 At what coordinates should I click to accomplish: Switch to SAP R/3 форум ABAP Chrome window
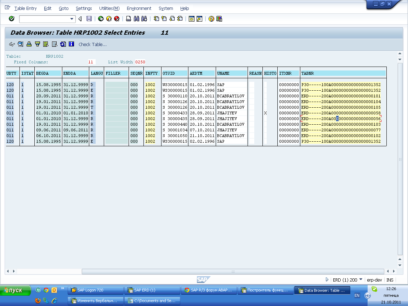point(209,290)
